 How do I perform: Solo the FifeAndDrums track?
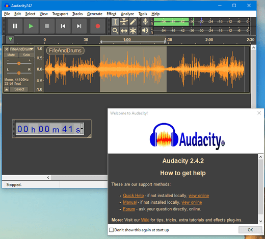coord(26,55)
